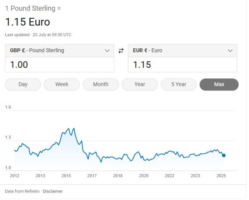Open the EUR € - Euro currency selector
Image resolution: width=249 pixels, height=200 pixels.
click(183, 50)
